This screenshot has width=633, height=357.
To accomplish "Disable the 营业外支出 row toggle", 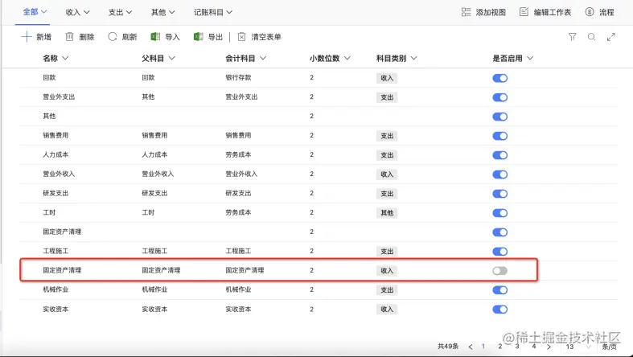I will (499, 97).
